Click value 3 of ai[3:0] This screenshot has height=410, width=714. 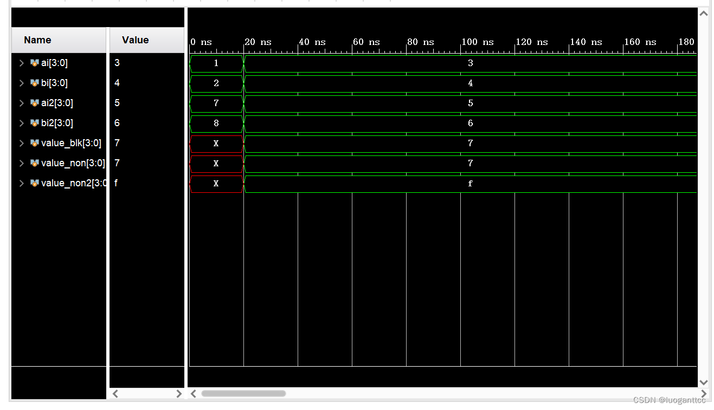click(x=117, y=63)
